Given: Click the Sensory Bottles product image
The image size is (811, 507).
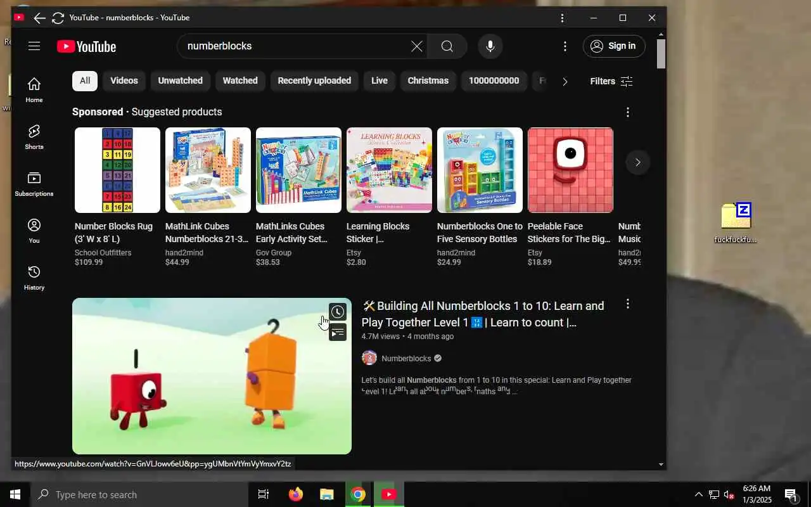Looking at the screenshot, I should point(480,170).
